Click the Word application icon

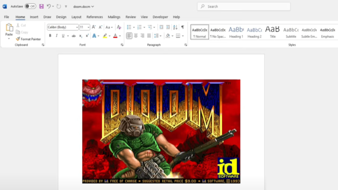[5, 6]
